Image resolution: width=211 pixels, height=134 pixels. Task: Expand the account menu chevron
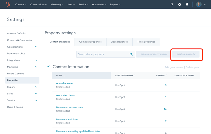(x=205, y=5)
